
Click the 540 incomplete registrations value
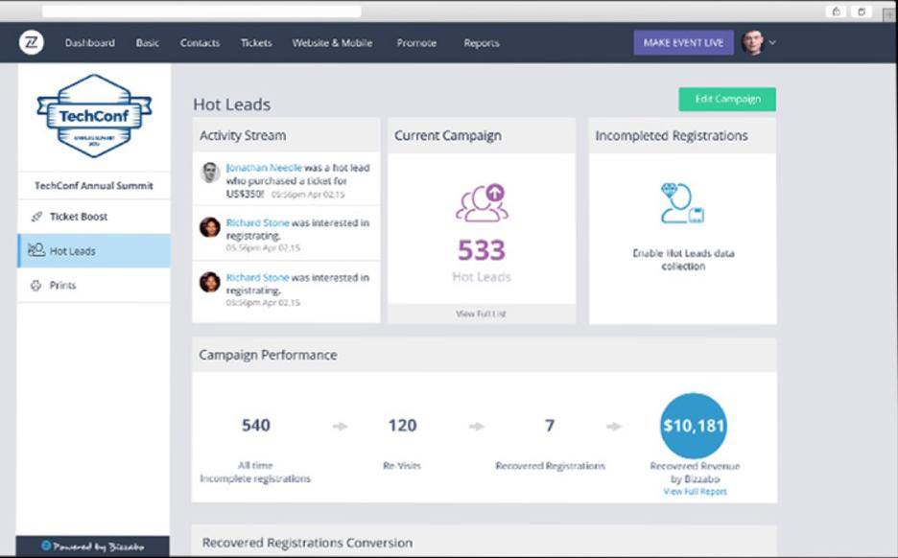point(255,426)
